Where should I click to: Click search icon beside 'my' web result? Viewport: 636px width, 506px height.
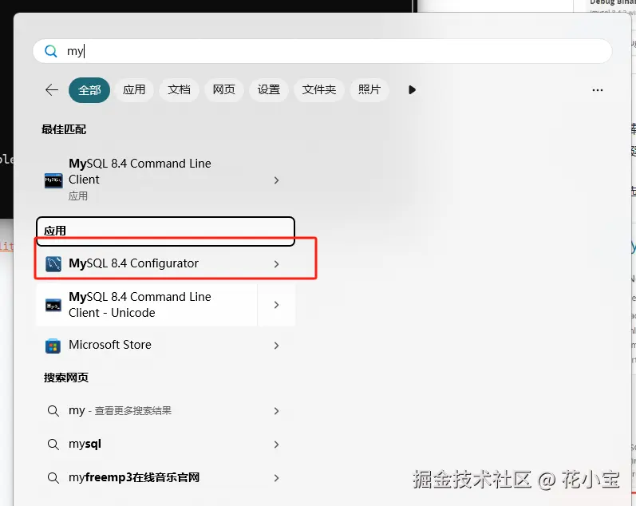tap(53, 411)
